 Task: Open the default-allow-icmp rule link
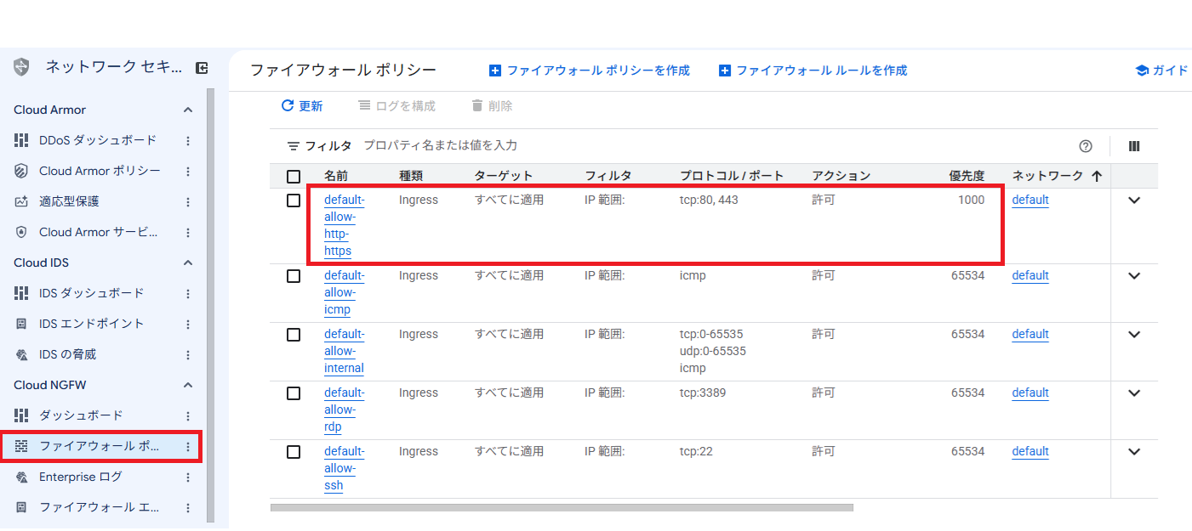point(344,293)
